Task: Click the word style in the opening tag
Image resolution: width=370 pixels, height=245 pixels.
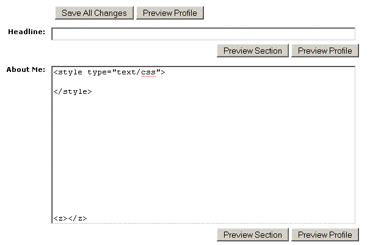Action: point(70,73)
